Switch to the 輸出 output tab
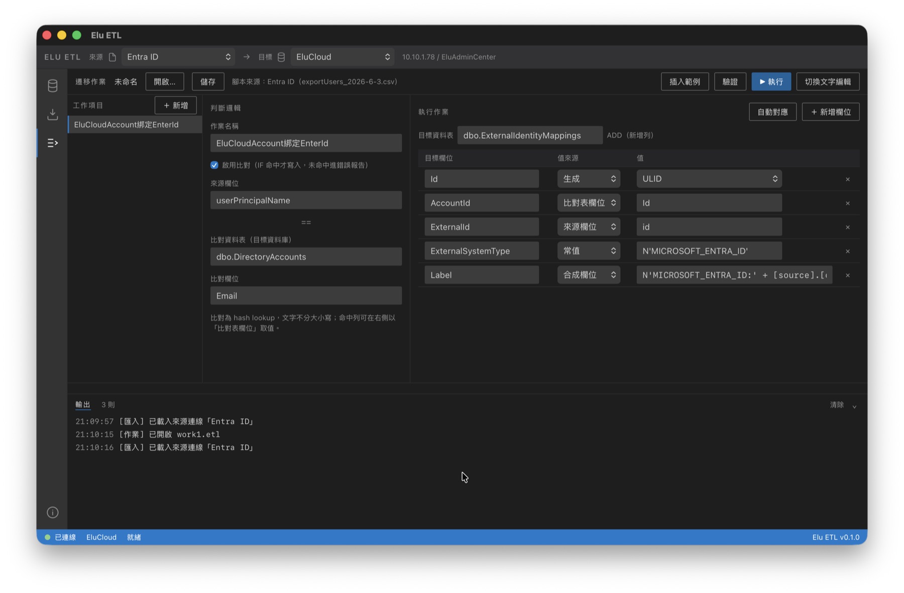904x593 pixels. tap(83, 405)
